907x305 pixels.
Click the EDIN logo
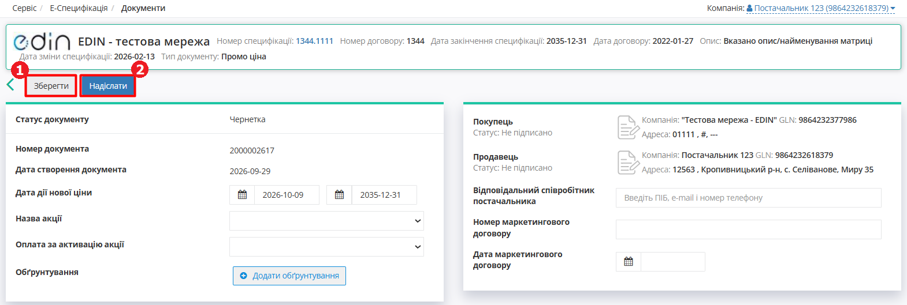click(42, 42)
